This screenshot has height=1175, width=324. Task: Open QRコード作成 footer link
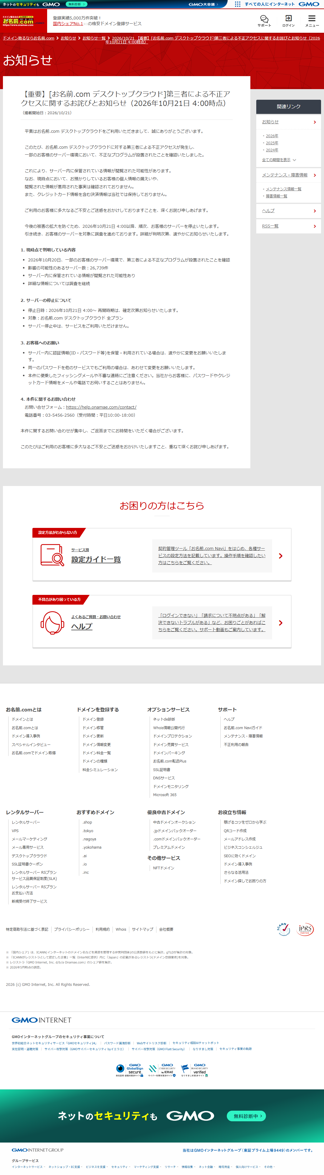click(235, 831)
